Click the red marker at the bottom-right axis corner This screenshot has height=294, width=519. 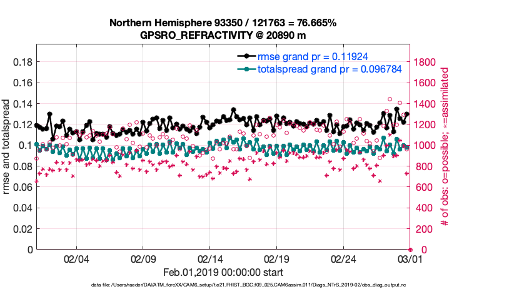point(410,250)
